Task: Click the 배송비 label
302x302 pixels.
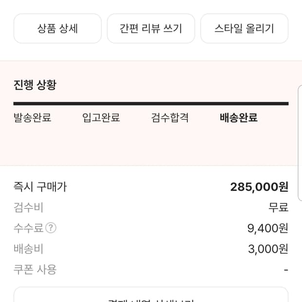Action: (29, 249)
